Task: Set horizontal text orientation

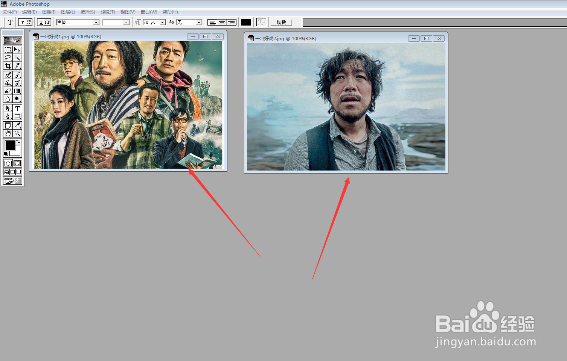Action: pyautogui.click(x=41, y=22)
